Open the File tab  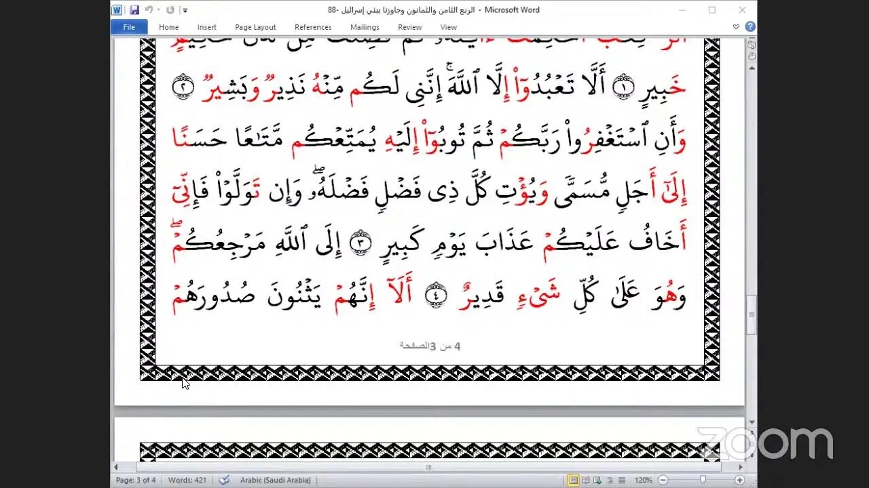pos(129,27)
